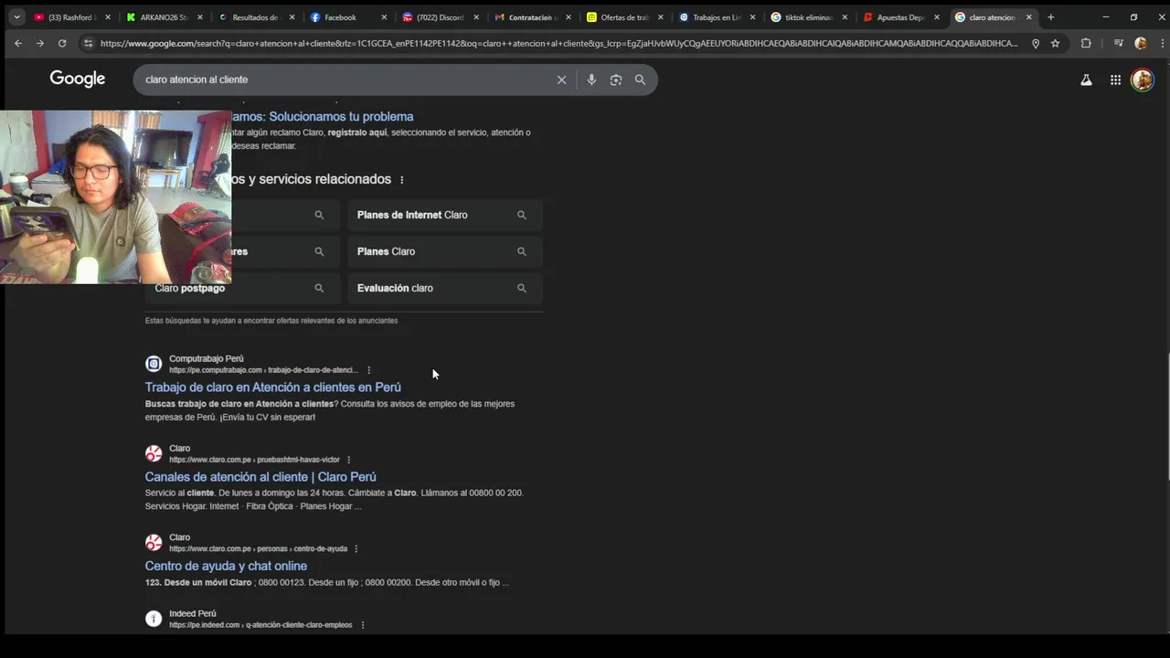Search Planes de Internet Claro suggestion
Image resolution: width=1170 pixels, height=658 pixels.
(444, 215)
